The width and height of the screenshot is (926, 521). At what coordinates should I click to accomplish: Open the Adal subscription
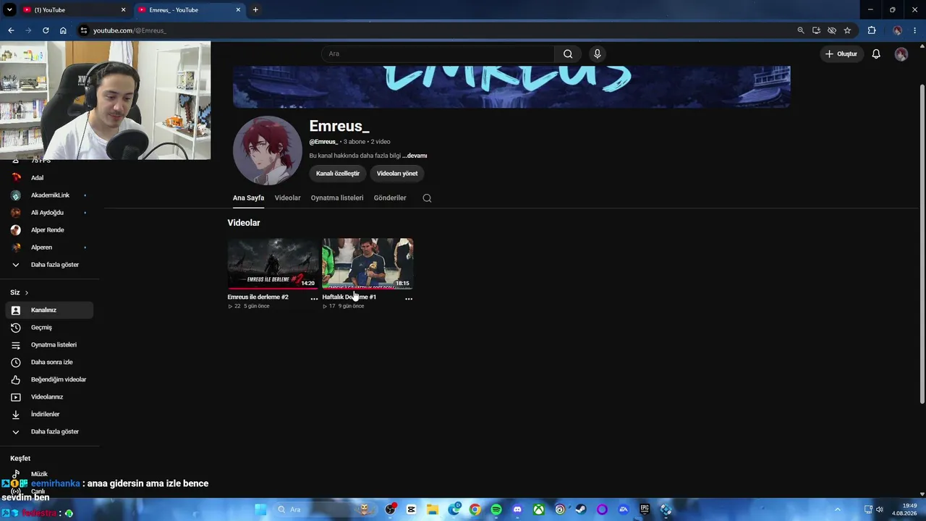(49, 178)
